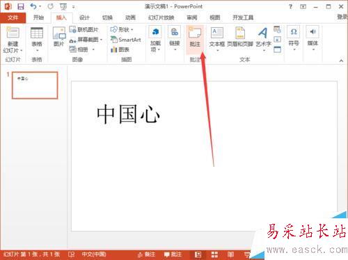This screenshot has width=348, height=260.
Task: Insert a picture with 图片 icon
Action: point(59,37)
